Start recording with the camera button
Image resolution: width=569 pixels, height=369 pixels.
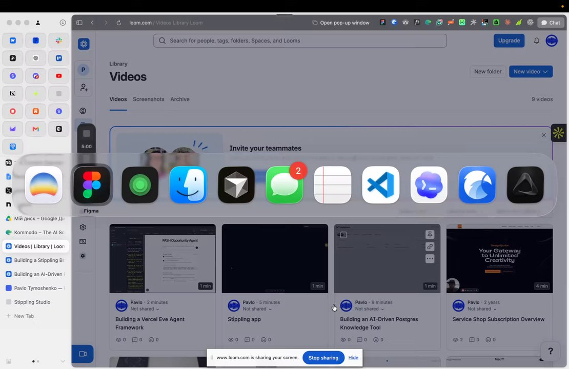[x=83, y=354]
